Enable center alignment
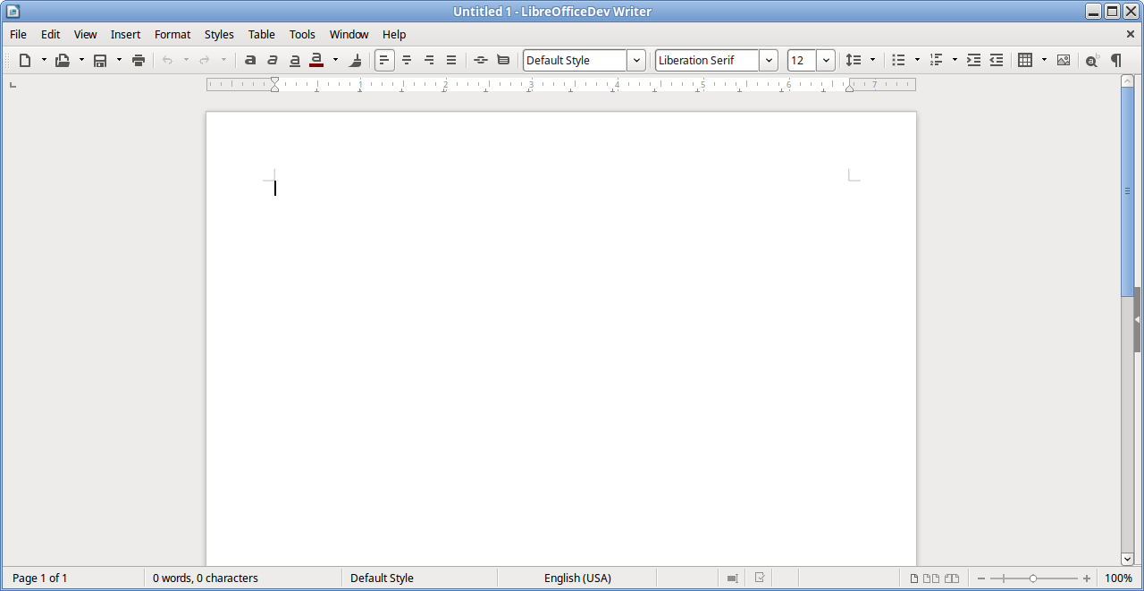 tap(407, 60)
